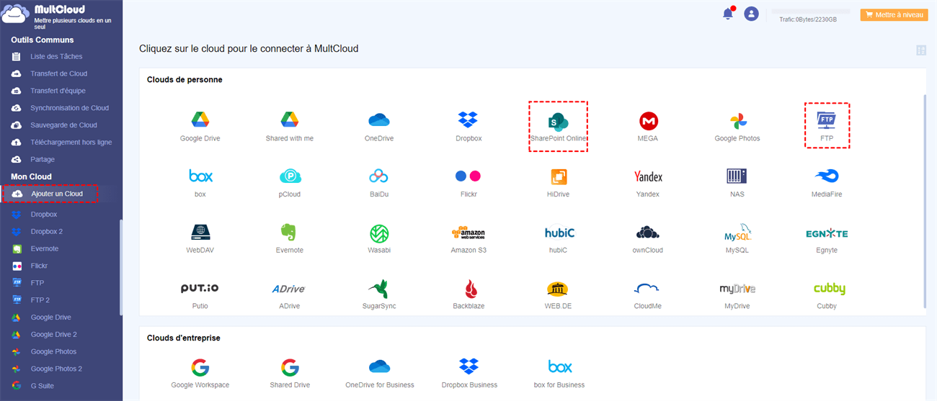
Task: Select the OneDrive cloud icon
Action: (379, 120)
